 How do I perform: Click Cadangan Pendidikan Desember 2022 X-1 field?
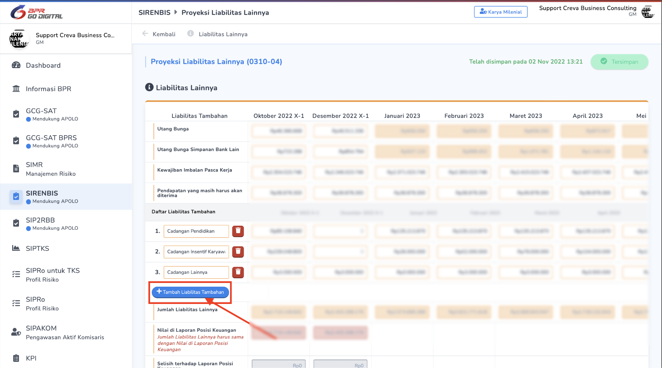tap(340, 231)
